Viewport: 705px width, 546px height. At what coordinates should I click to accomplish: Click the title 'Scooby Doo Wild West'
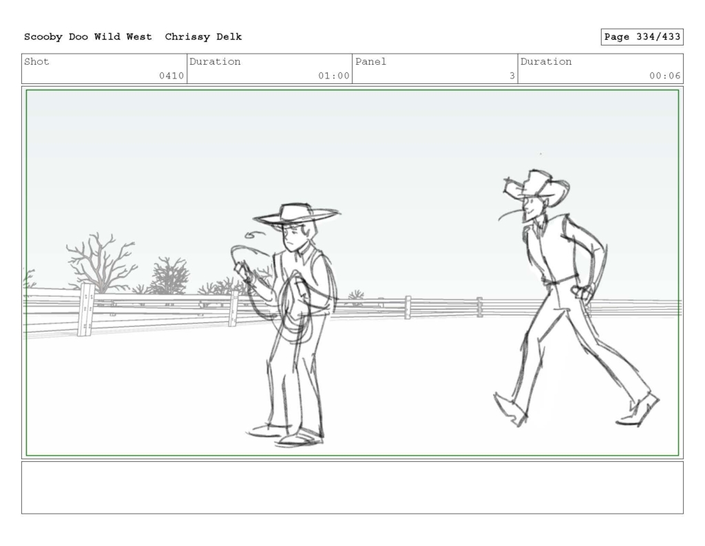click(x=87, y=37)
